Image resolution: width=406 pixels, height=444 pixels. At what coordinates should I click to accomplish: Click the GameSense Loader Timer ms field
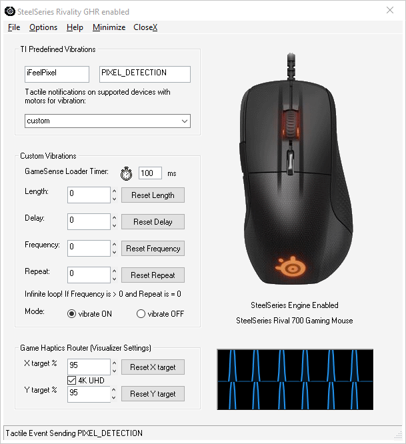pos(150,173)
